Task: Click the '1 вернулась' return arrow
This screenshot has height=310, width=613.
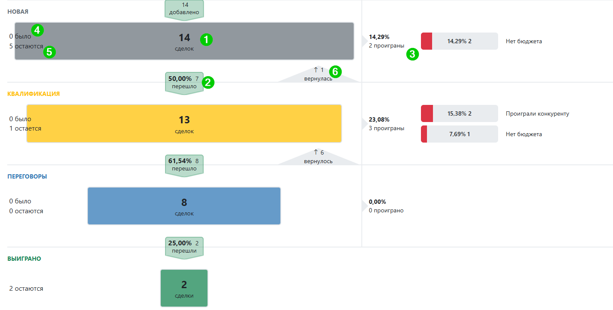Action: tap(318, 74)
